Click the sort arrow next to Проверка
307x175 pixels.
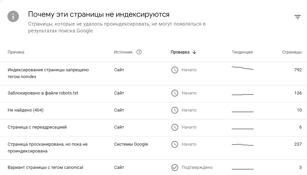(194, 52)
